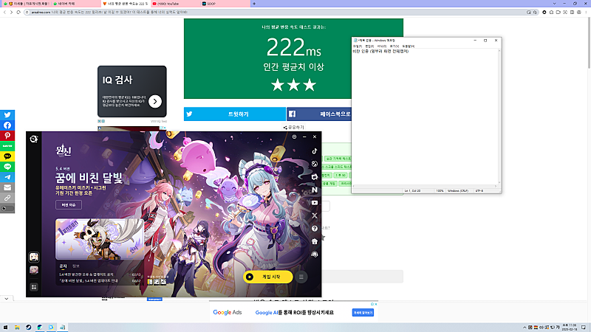Open the home icon in launcher sidebar
The image size is (591, 332).
click(315, 241)
